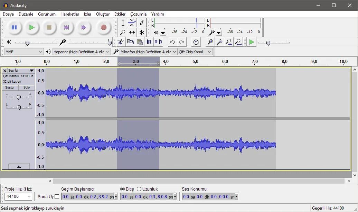Open the Hoparlör output device dropdown
This screenshot has width=358, height=212.
(82, 52)
